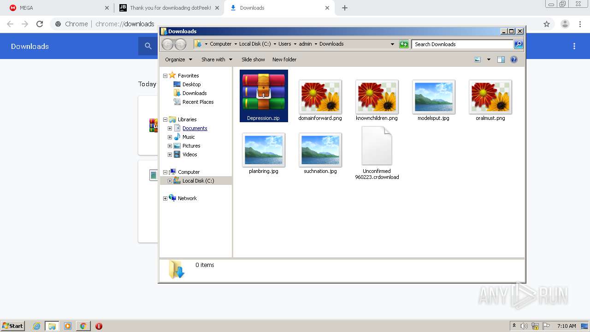This screenshot has width=590, height=332.
Task: Click Chrome back arrow
Action: [x=10, y=24]
